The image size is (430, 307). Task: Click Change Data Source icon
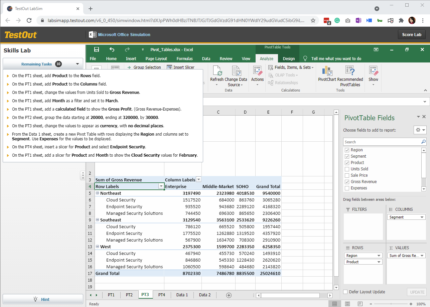237,71
